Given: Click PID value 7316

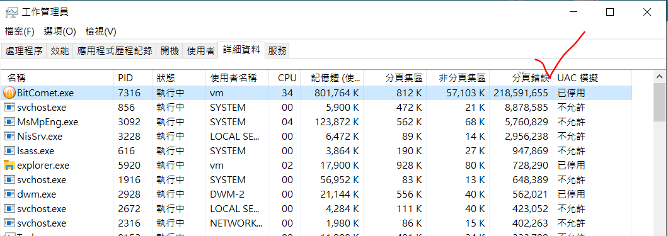Looking at the screenshot, I should coord(129,93).
